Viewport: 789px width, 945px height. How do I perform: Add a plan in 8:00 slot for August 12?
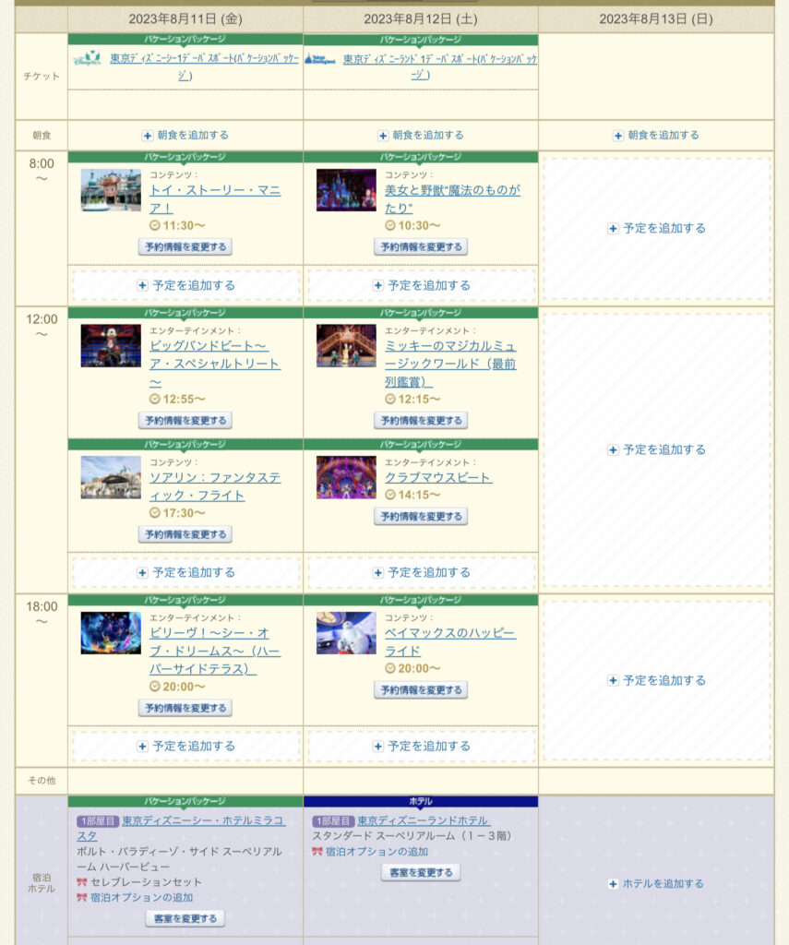(x=421, y=285)
